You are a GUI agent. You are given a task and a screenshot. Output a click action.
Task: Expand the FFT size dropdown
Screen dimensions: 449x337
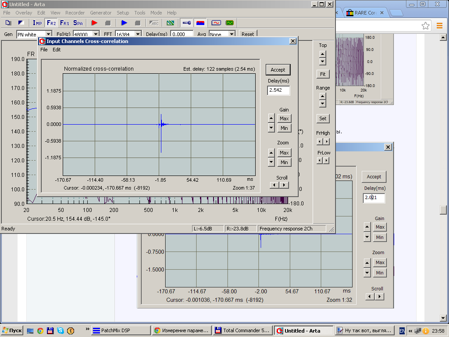click(138, 34)
